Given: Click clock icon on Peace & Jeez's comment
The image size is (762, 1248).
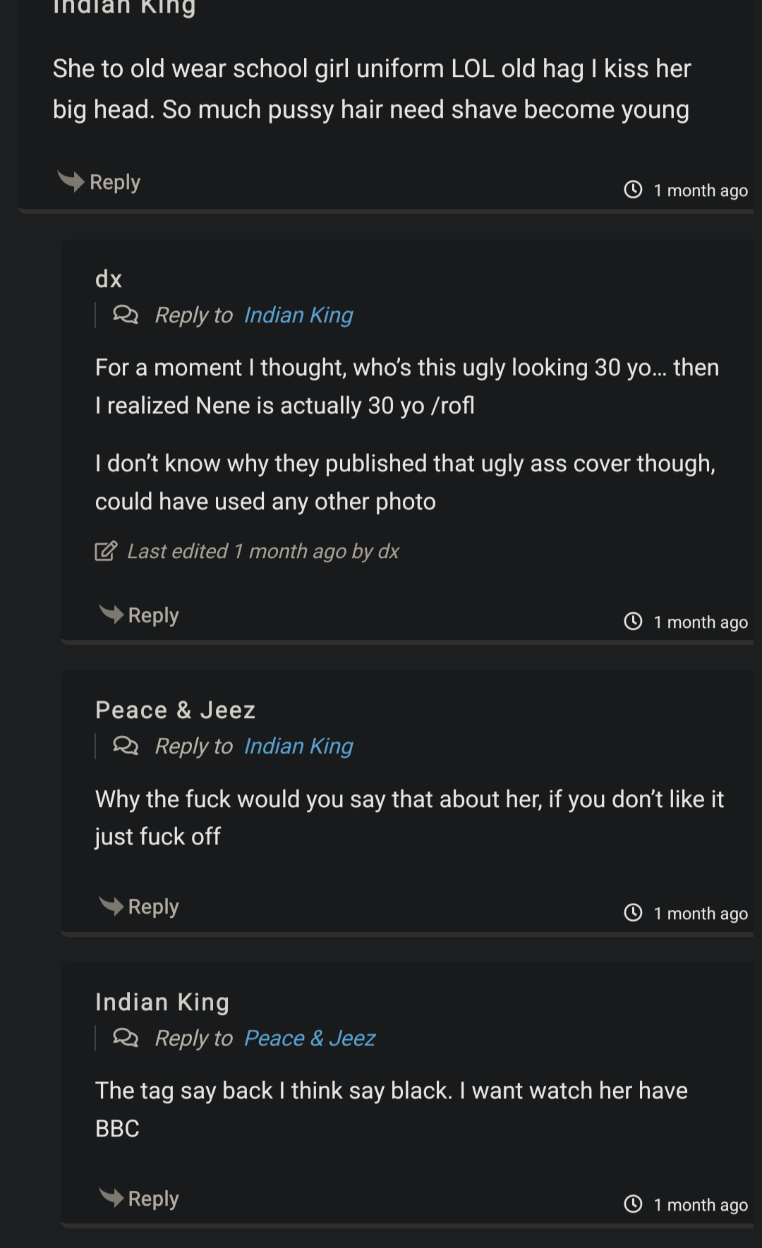Looking at the screenshot, I should click(633, 912).
